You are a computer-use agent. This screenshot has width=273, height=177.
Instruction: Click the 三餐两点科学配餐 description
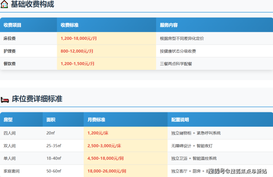point(176,64)
